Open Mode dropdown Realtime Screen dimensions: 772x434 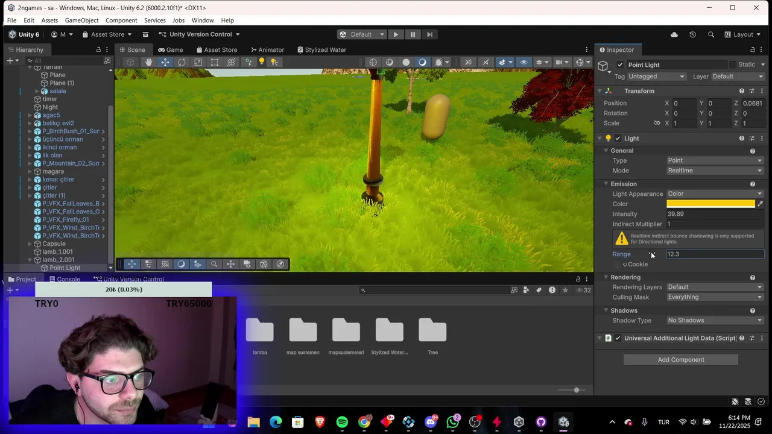715,171
